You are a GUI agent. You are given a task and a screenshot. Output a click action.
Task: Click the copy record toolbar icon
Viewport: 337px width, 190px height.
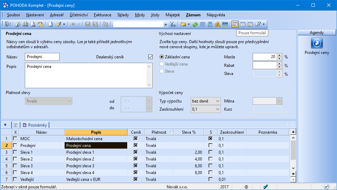[x=105, y=24]
